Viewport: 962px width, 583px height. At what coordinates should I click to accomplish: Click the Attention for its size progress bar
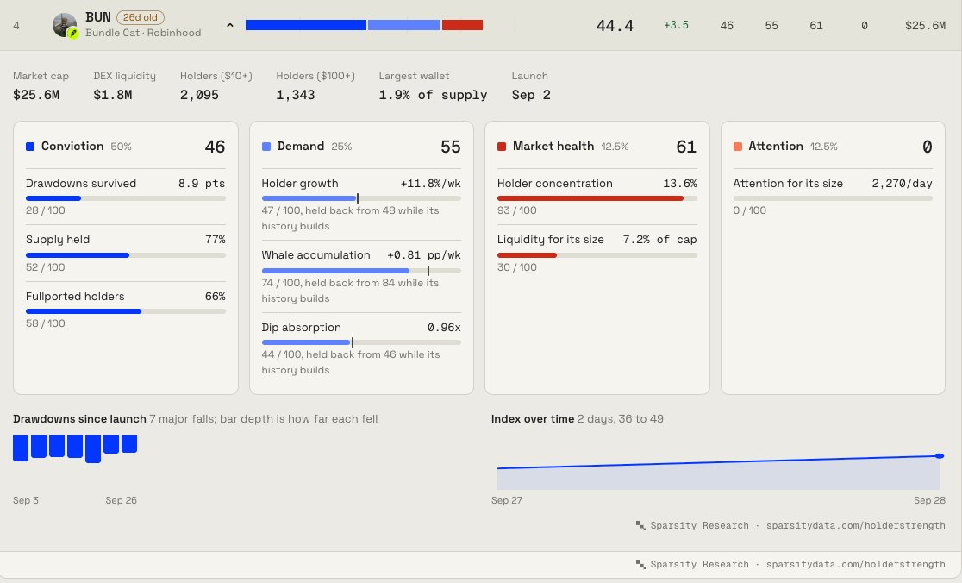[833, 198]
